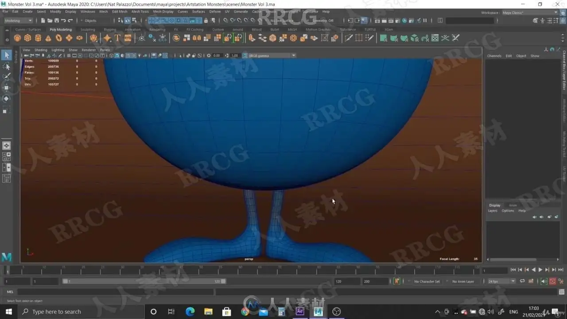This screenshot has height=319, width=567.
Task: Switch to the Rigging shelf tab
Action: tap(110, 30)
